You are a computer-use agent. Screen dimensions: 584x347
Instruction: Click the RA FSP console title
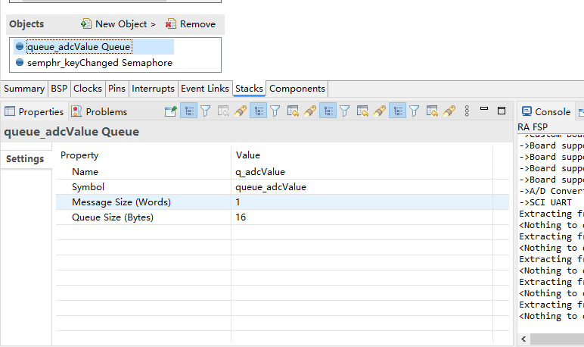pos(533,127)
